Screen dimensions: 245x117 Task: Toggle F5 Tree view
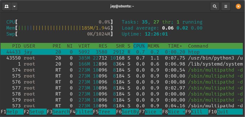click(x=104, y=112)
